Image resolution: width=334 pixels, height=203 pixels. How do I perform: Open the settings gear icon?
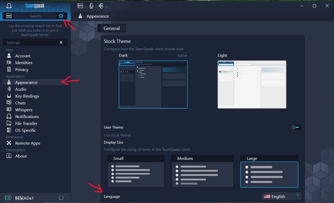[61, 16]
